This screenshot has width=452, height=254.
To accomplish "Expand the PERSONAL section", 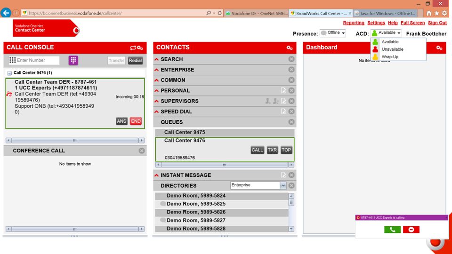I will click(156, 91).
